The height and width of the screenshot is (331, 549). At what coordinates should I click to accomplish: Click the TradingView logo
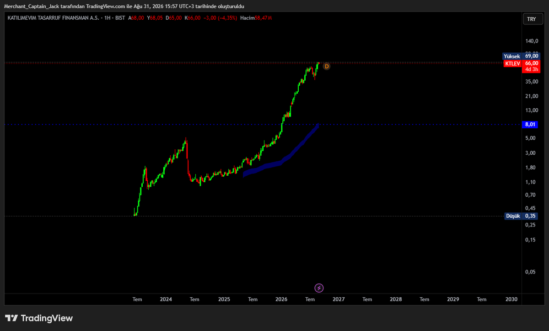tap(39, 318)
